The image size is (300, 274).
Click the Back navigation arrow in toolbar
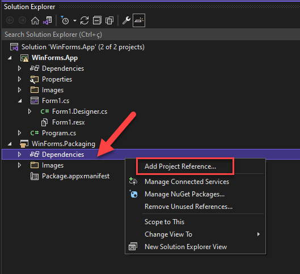point(10,20)
